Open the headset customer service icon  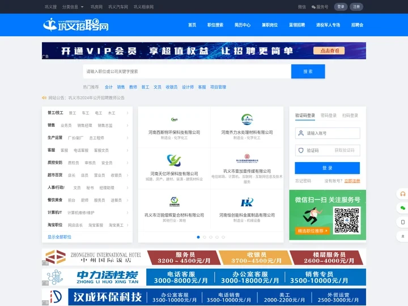(x=402, y=194)
